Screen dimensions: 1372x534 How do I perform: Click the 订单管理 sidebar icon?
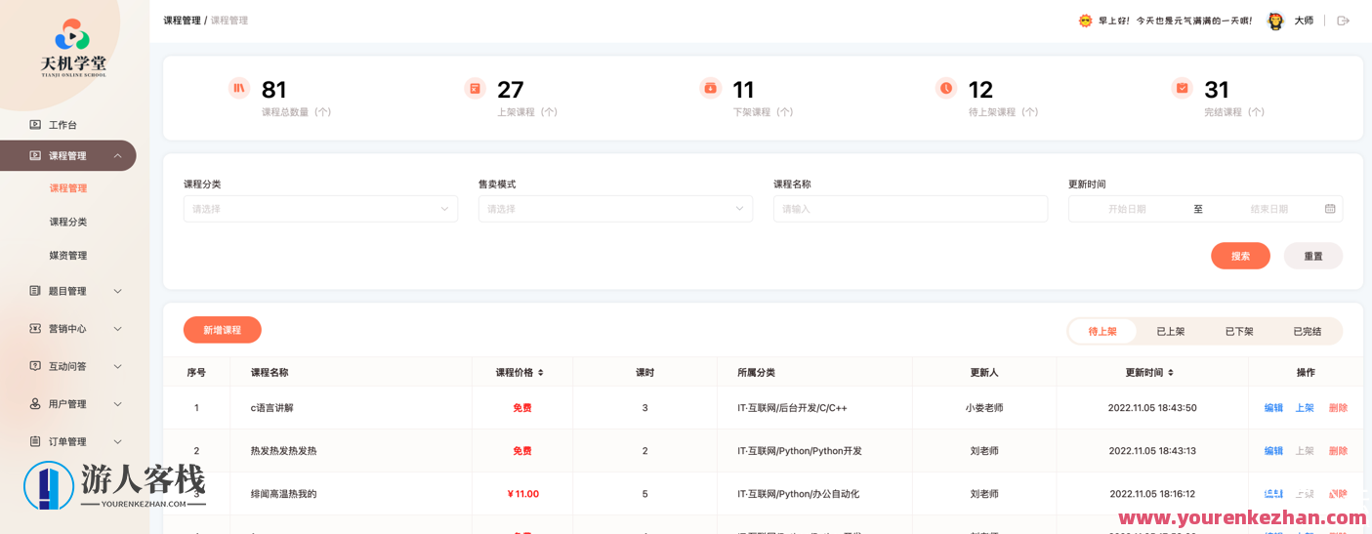point(35,441)
